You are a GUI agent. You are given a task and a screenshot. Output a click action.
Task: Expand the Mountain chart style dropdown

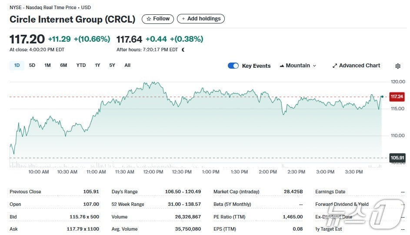314,66
